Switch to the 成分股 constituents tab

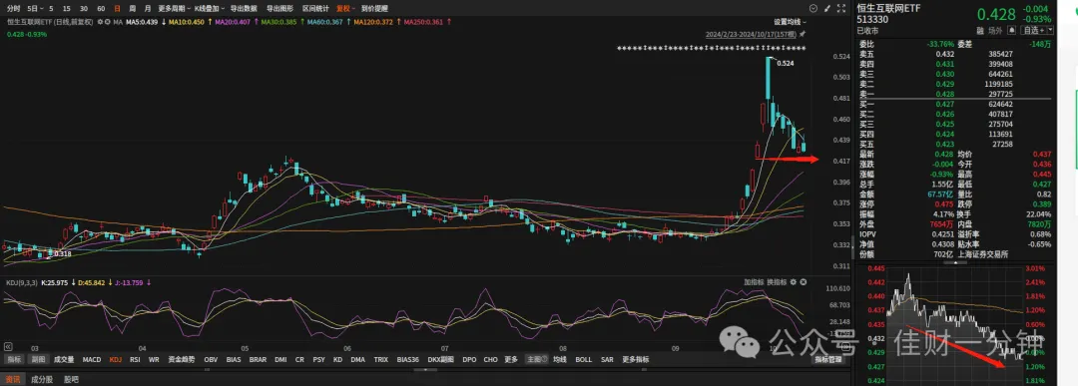pos(41,378)
